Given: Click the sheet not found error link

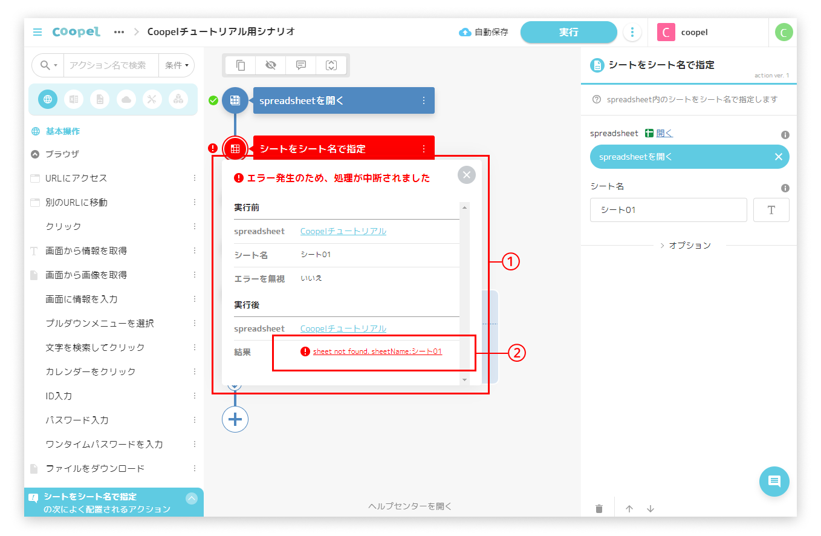Looking at the screenshot, I should tap(377, 351).
